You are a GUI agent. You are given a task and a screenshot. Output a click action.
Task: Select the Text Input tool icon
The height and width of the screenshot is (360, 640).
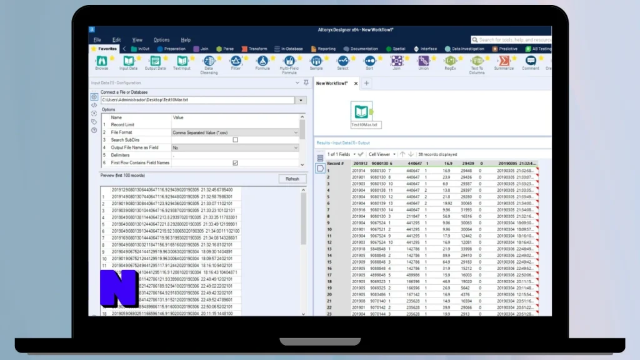[182, 62]
